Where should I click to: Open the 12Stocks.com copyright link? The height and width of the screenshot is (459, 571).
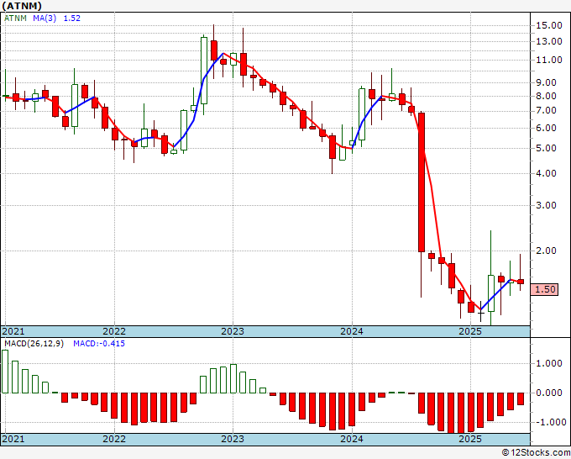536,453
